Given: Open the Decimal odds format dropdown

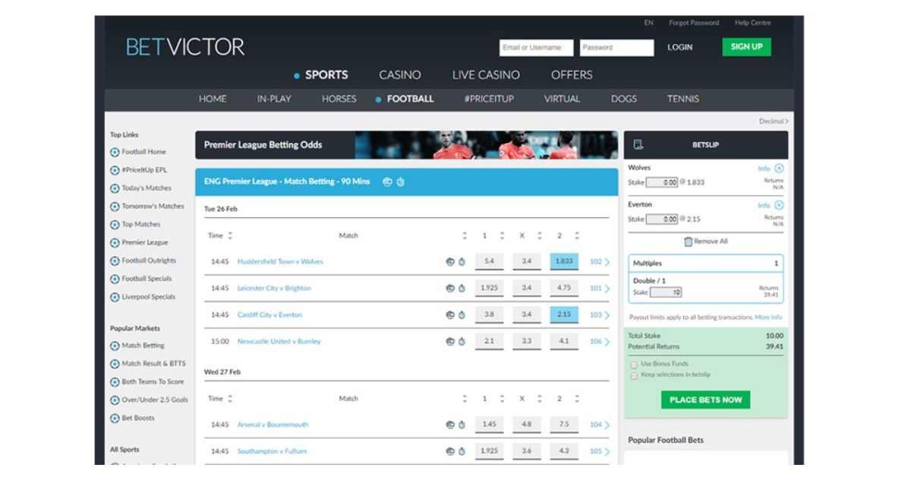Looking at the screenshot, I should [x=773, y=122].
